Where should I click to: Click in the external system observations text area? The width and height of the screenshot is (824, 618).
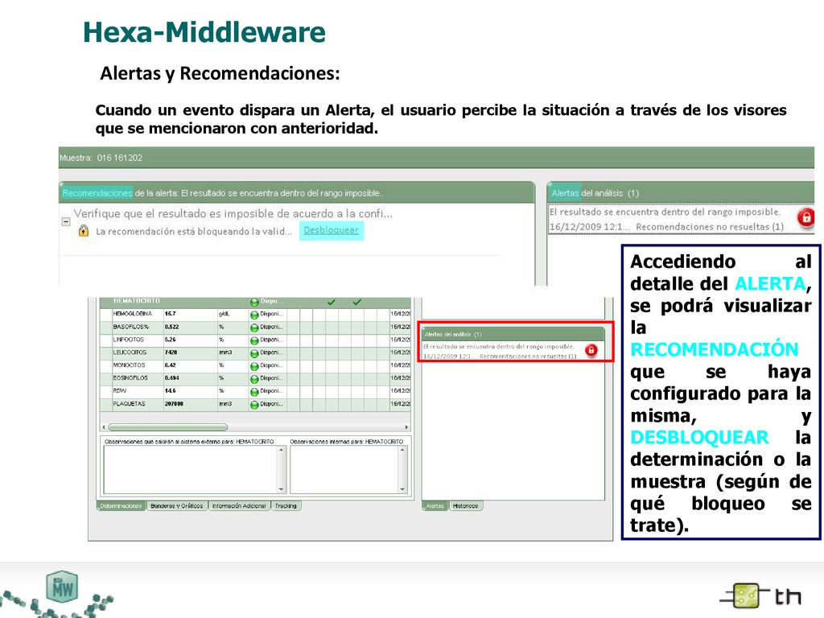point(191,470)
